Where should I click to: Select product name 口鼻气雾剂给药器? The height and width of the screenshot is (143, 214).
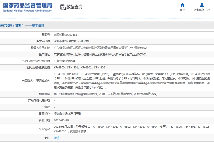64,61
